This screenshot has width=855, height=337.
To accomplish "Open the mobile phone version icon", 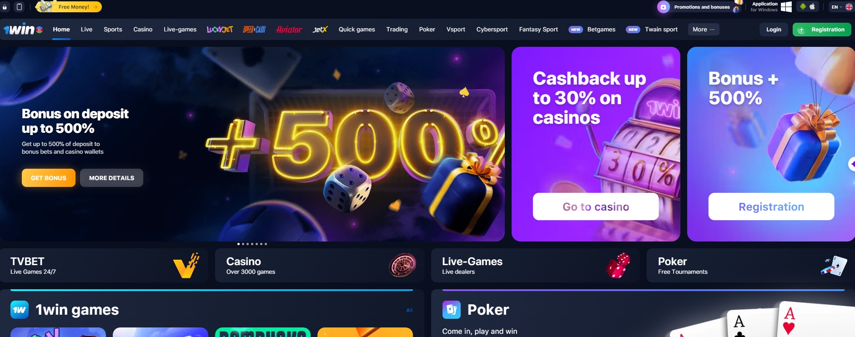I will 19,7.
